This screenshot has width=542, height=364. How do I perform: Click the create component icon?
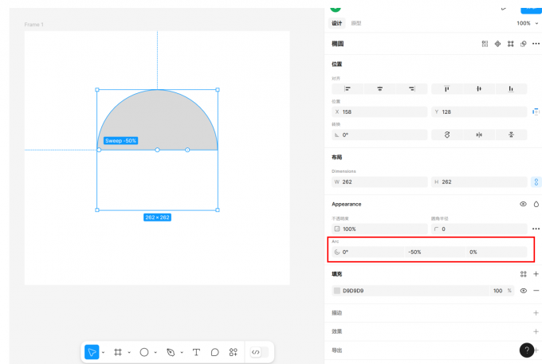tap(497, 44)
